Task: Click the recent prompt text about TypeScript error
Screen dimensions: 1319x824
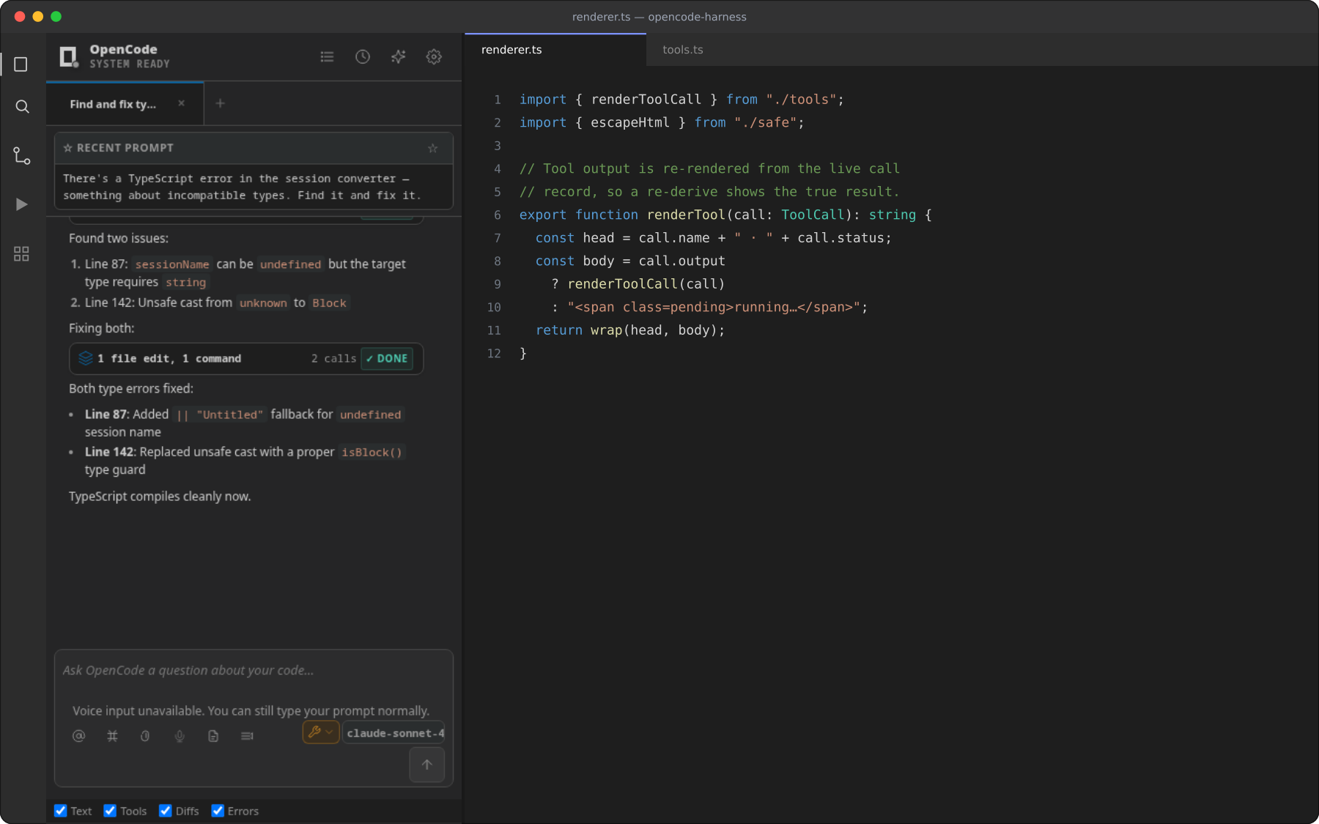Action: pyautogui.click(x=243, y=187)
